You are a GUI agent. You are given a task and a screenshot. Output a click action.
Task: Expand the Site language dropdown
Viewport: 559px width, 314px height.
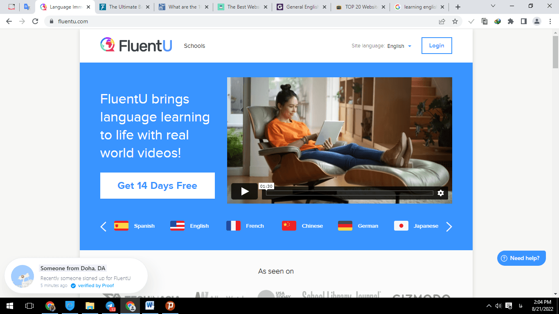(x=399, y=46)
